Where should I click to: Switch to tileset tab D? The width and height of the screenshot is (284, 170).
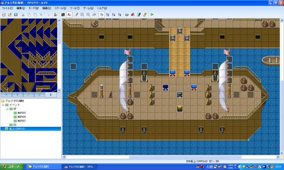point(39,95)
